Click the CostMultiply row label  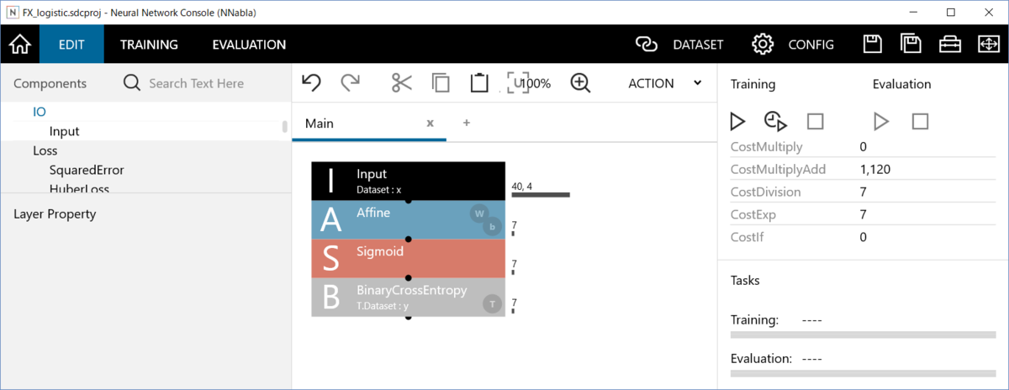[766, 147]
